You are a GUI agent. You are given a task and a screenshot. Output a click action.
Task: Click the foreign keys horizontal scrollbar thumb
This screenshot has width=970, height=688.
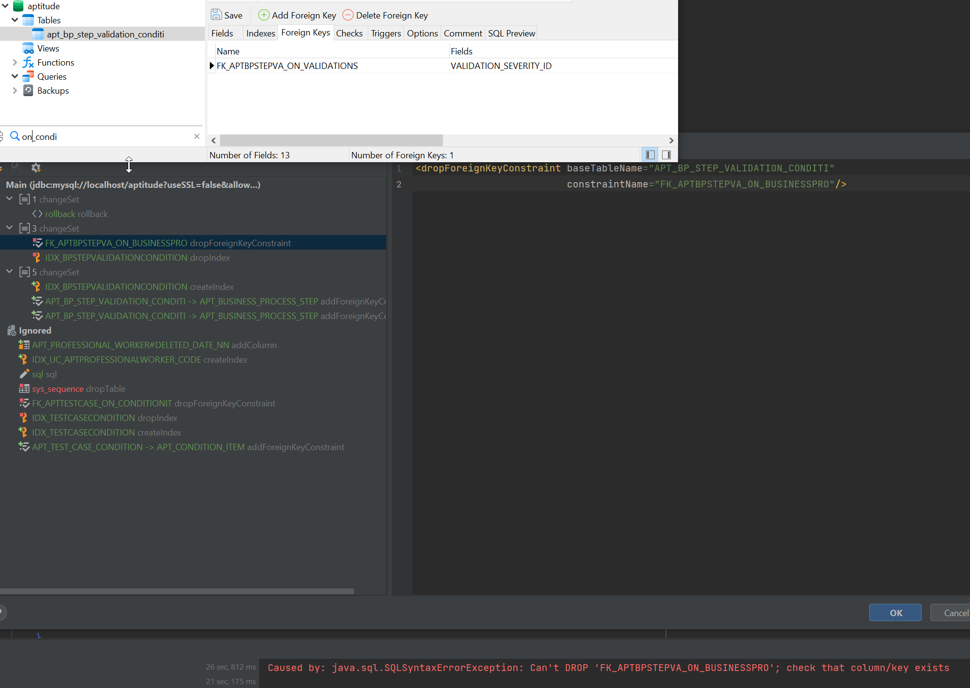click(x=331, y=140)
